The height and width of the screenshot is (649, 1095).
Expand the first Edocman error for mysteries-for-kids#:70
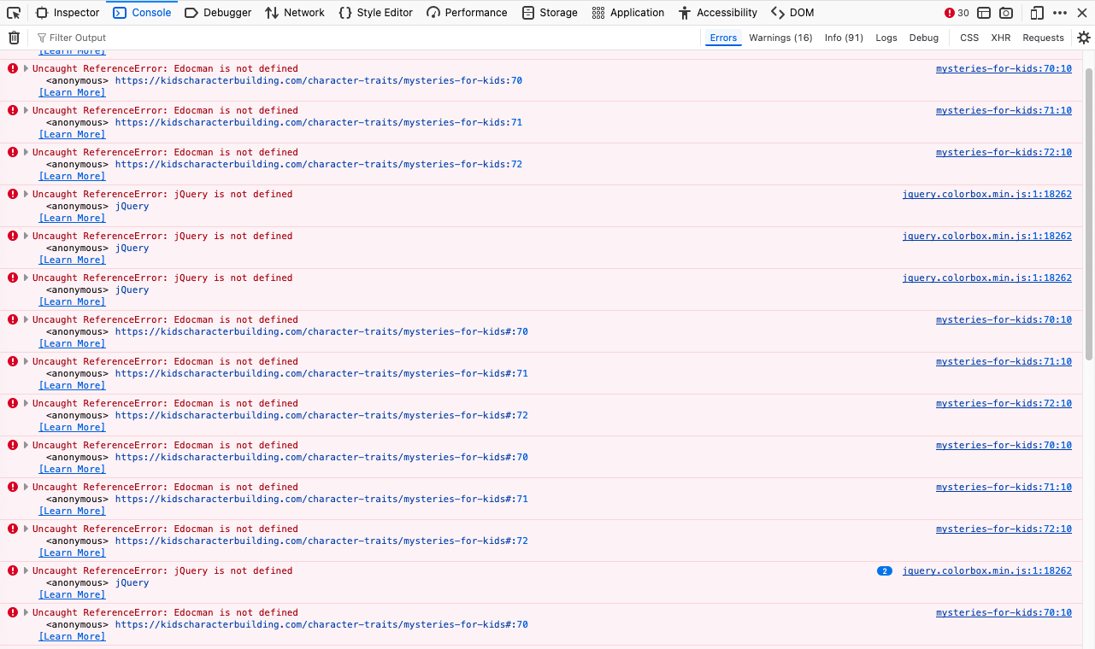click(26, 319)
